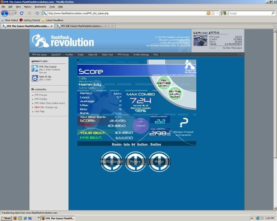Click the URL address field
Screen dimensions: 277x221
(126, 13)
